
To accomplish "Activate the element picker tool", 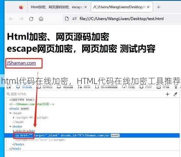I will click(x=9, y=87).
